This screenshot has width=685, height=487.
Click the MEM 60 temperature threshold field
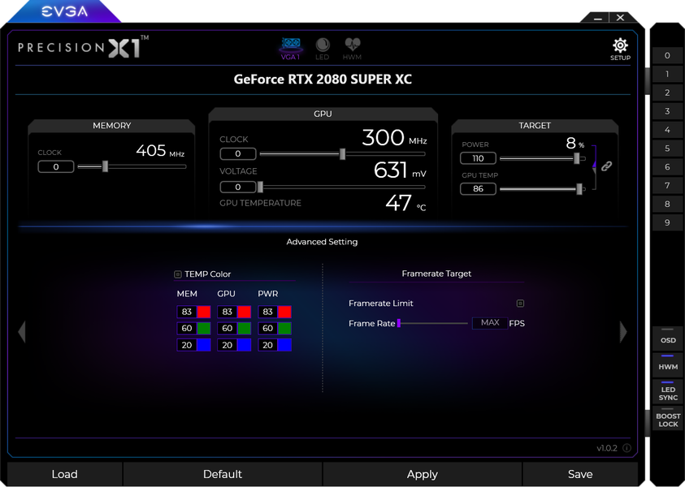(x=187, y=329)
